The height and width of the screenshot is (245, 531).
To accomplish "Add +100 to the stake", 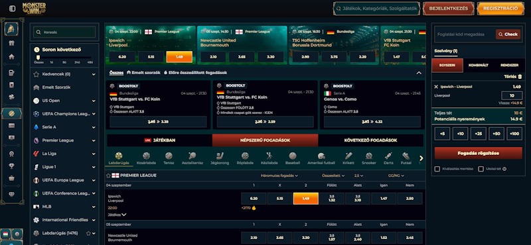I will [x=514, y=134].
